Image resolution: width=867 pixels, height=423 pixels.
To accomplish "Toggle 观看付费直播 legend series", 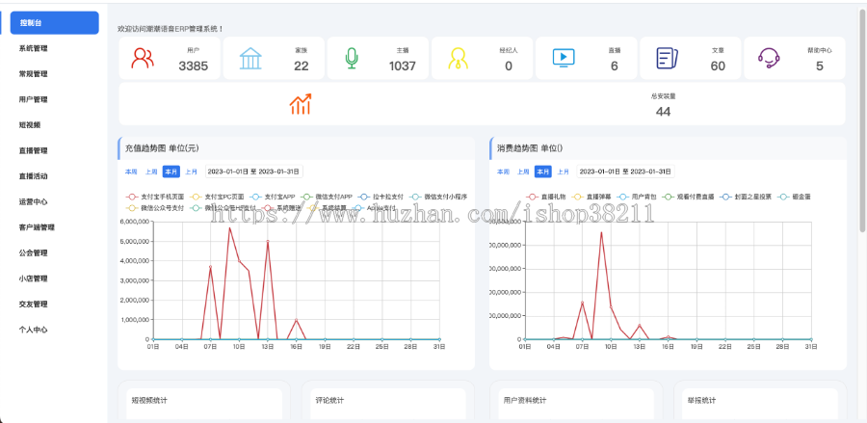I will coord(689,197).
